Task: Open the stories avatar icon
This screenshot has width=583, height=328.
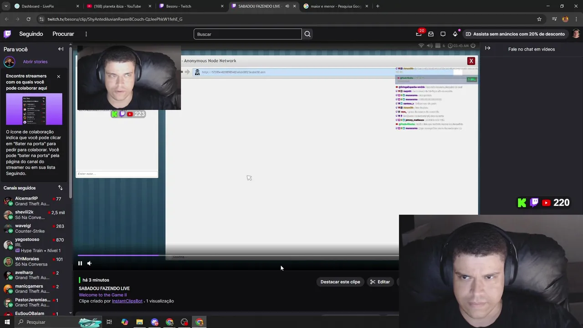Action: click(x=9, y=62)
